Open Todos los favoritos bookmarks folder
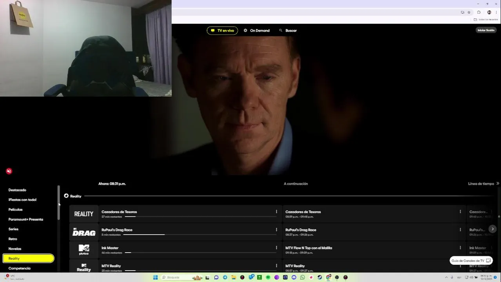This screenshot has height=282, width=501. pos(486,20)
